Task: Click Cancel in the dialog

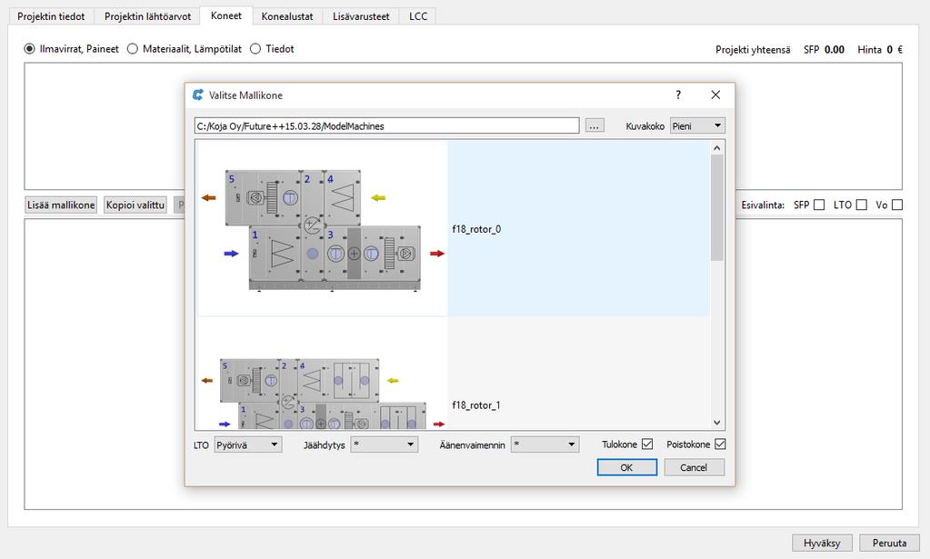Action: pyautogui.click(x=694, y=468)
